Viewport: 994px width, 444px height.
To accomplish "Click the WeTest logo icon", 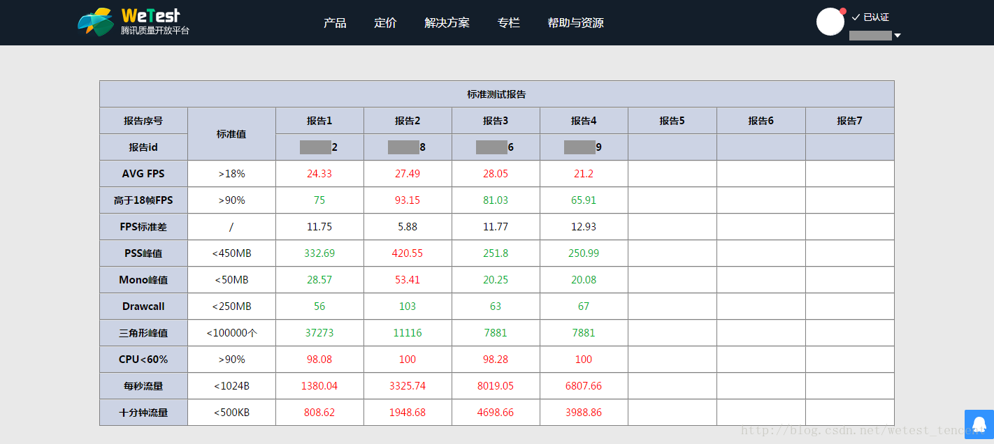I will tap(96, 22).
